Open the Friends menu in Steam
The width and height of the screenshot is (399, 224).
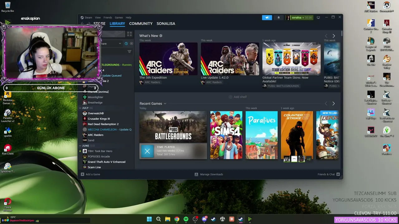[108, 17]
